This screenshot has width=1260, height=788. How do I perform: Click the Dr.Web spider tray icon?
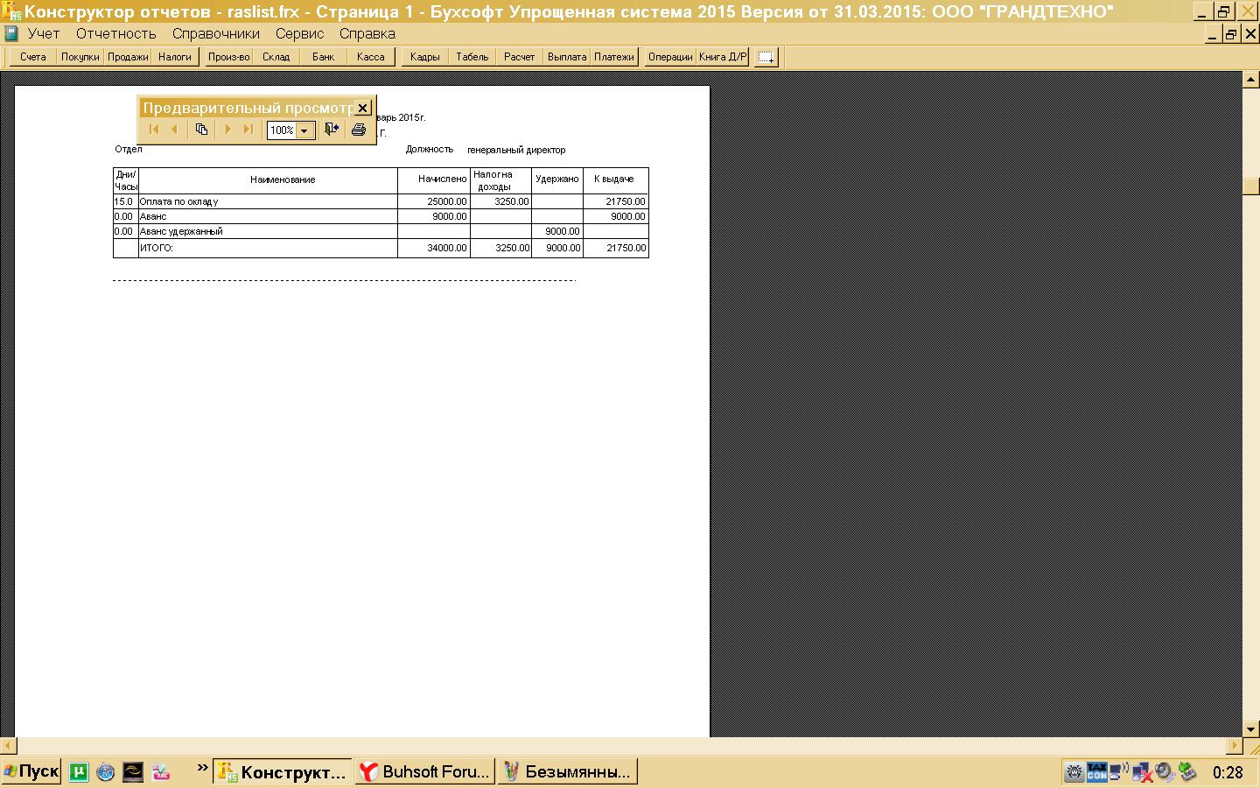(x=1074, y=772)
